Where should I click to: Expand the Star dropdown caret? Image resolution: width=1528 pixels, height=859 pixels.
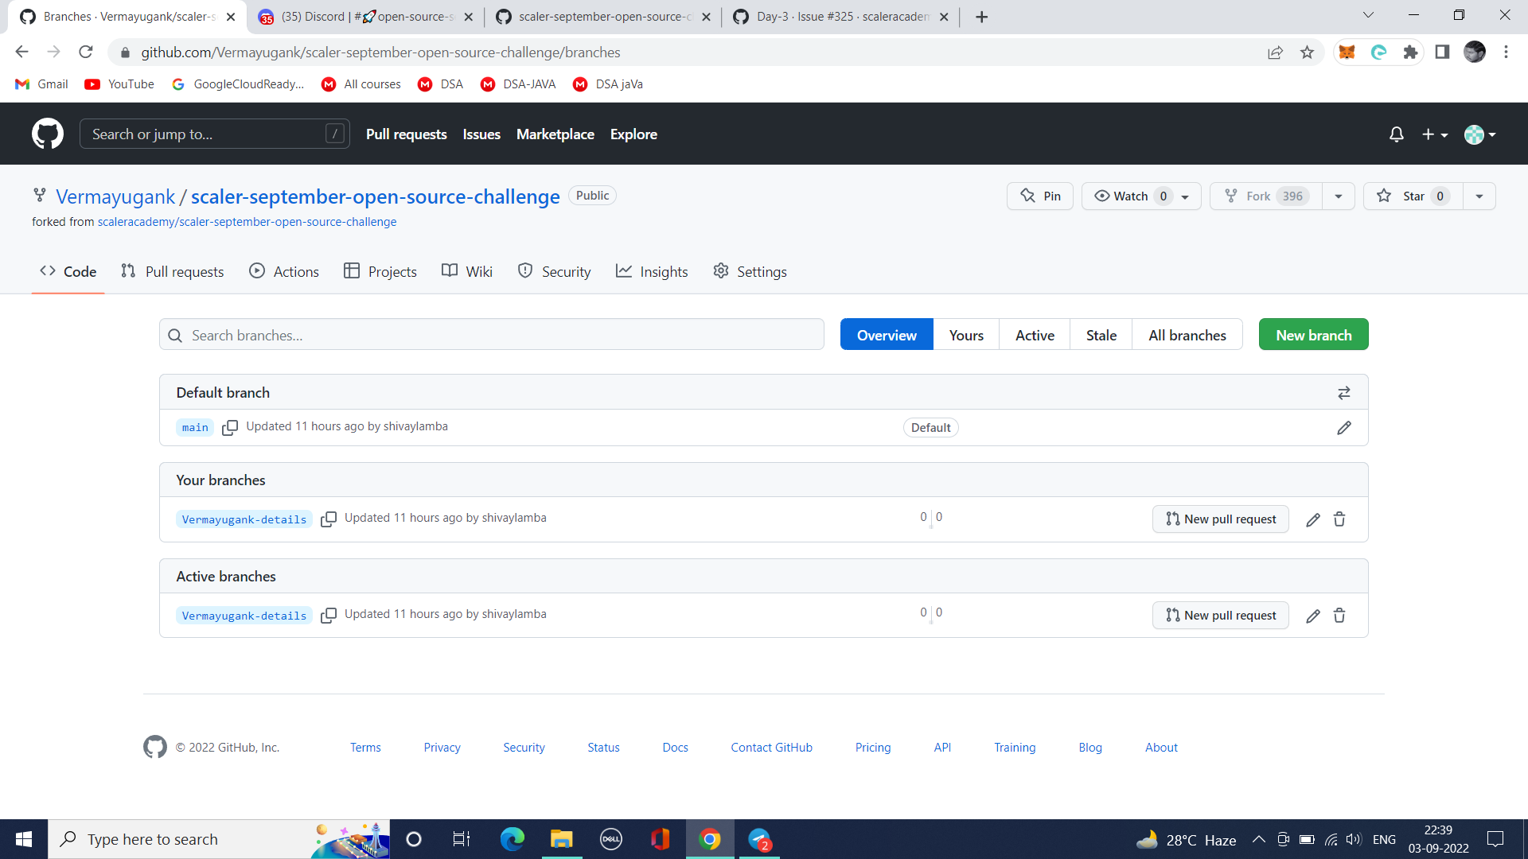click(x=1479, y=196)
